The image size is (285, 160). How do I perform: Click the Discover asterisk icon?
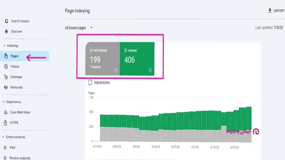[x=6, y=31]
